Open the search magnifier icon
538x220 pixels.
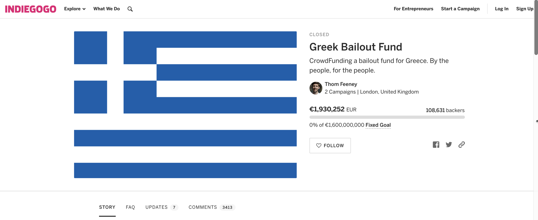[130, 9]
